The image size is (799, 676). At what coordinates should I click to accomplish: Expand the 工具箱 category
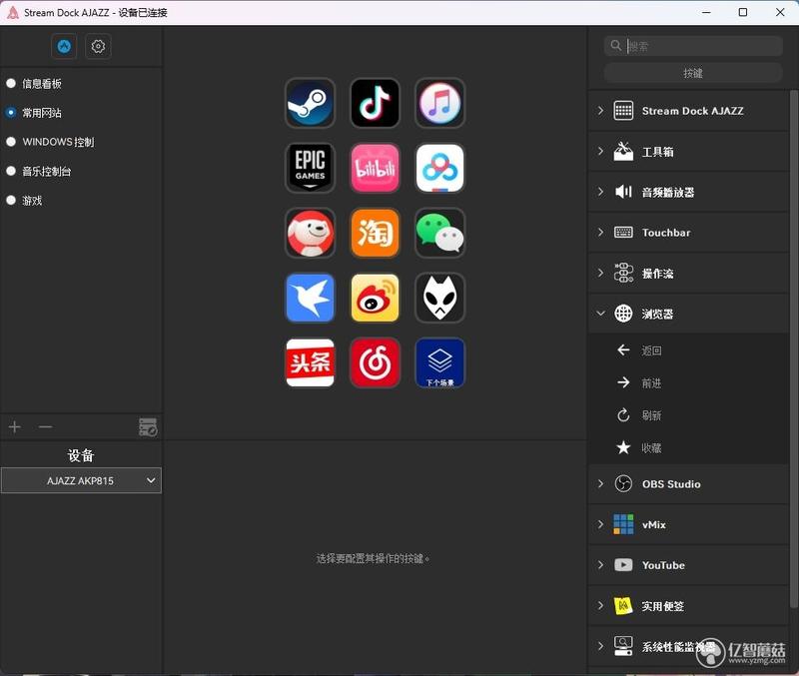point(690,152)
